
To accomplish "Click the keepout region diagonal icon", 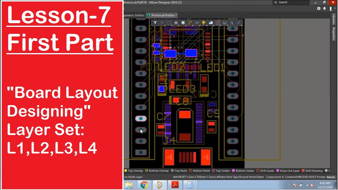I will (x=218, y=23).
